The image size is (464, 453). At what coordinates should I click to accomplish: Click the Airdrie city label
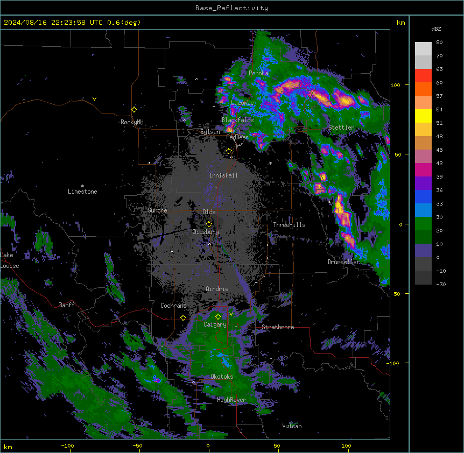coord(217,289)
